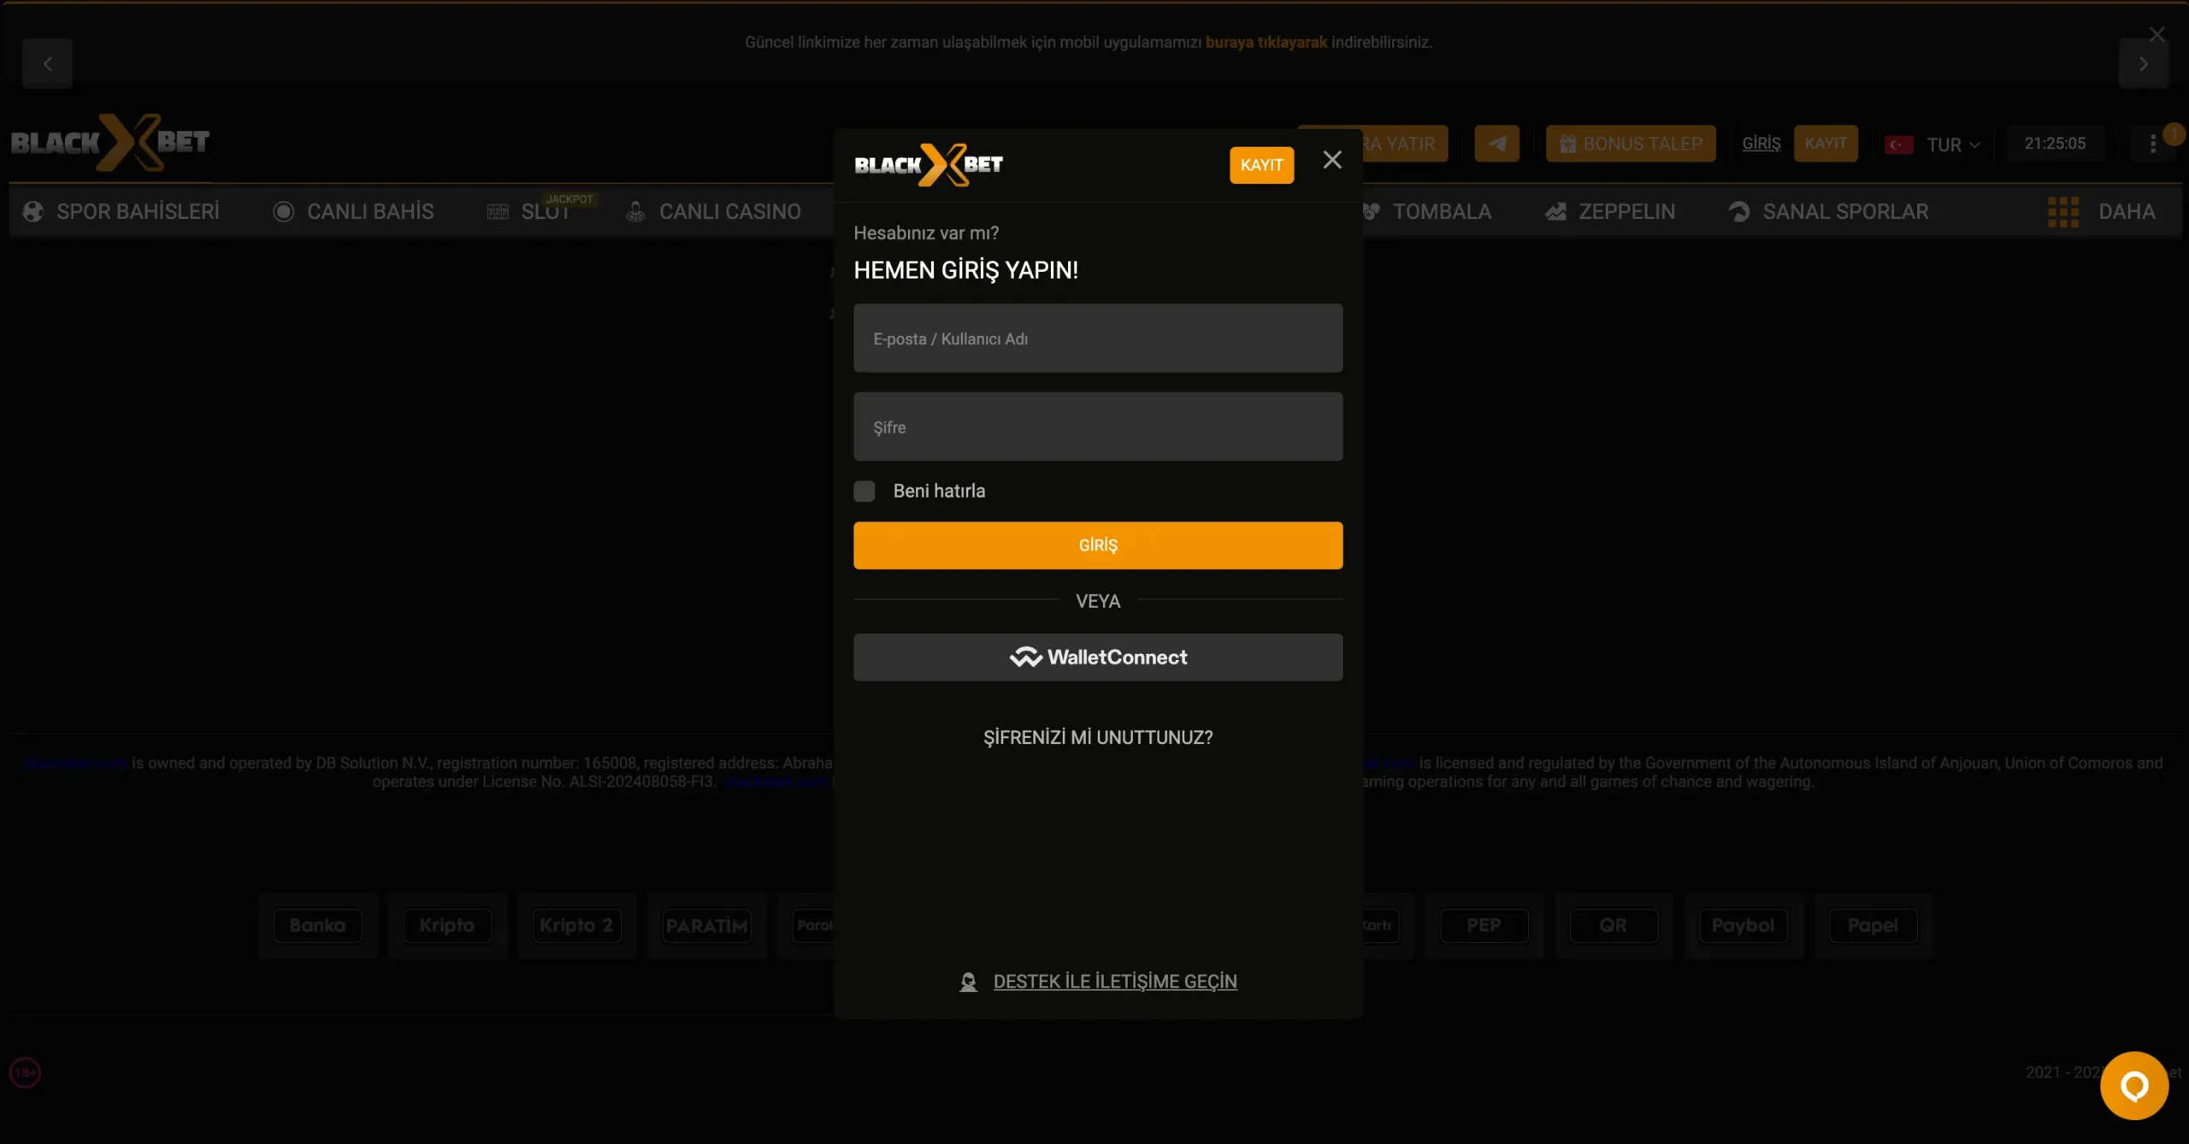Viewport: 2189px width, 1144px height.
Task: Select the Paybol payment method
Action: click(x=1744, y=925)
